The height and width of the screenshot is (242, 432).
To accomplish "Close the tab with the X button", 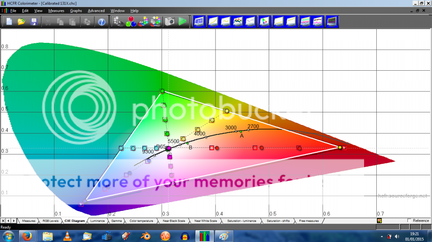I will coord(3,221).
